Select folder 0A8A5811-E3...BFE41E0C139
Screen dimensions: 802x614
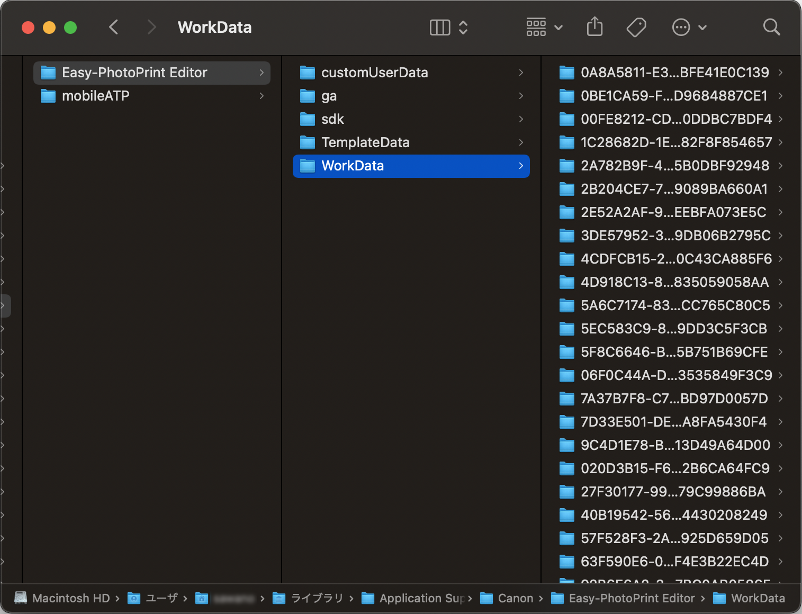tap(674, 73)
